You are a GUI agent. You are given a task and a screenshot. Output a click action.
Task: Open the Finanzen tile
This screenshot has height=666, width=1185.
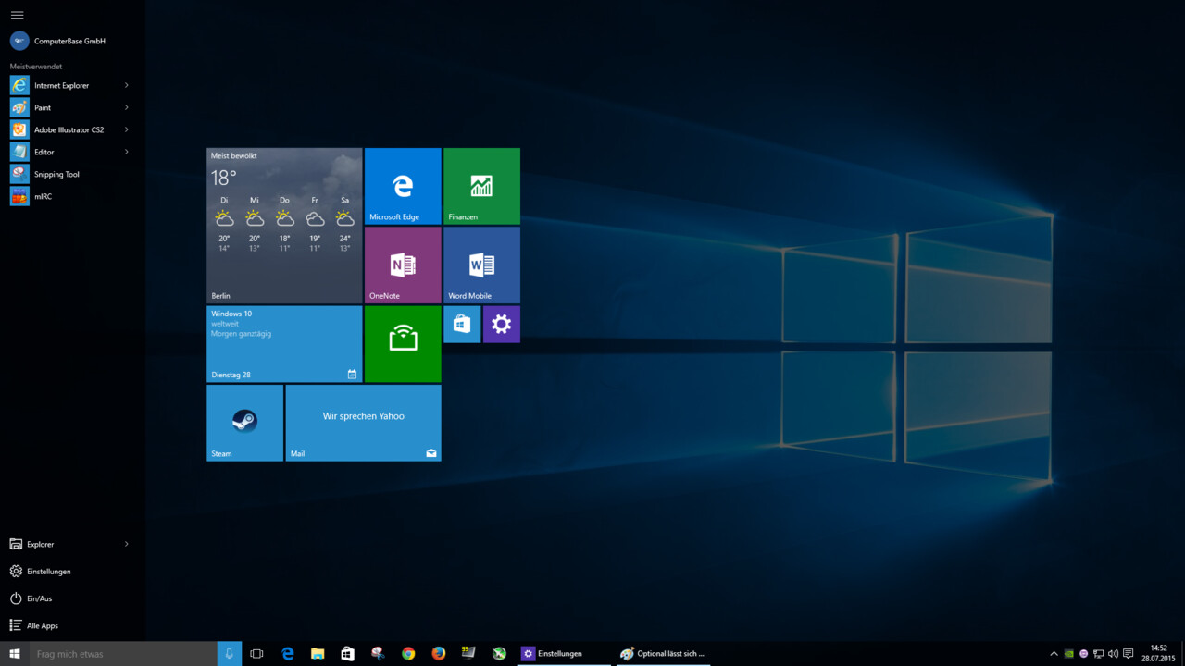pos(481,185)
